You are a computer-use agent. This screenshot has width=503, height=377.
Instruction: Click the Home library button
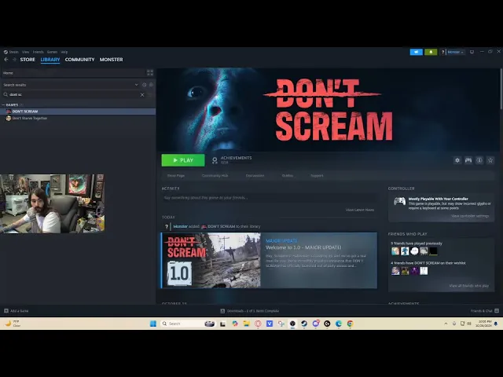pos(72,73)
